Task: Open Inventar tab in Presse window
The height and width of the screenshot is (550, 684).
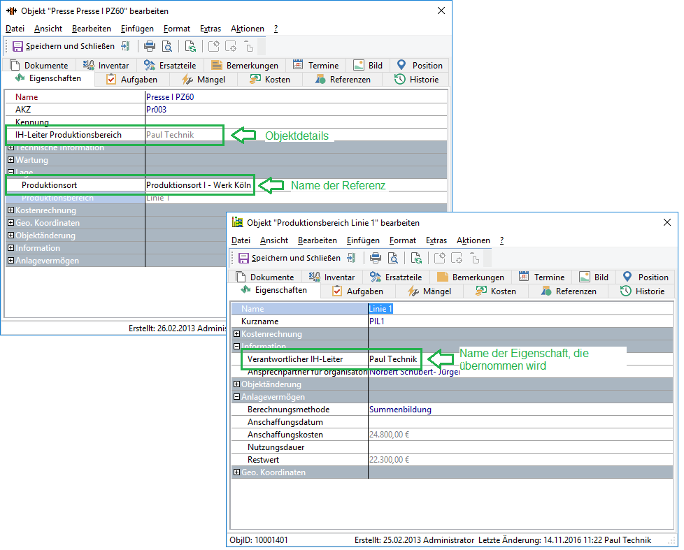Action: tap(106, 66)
